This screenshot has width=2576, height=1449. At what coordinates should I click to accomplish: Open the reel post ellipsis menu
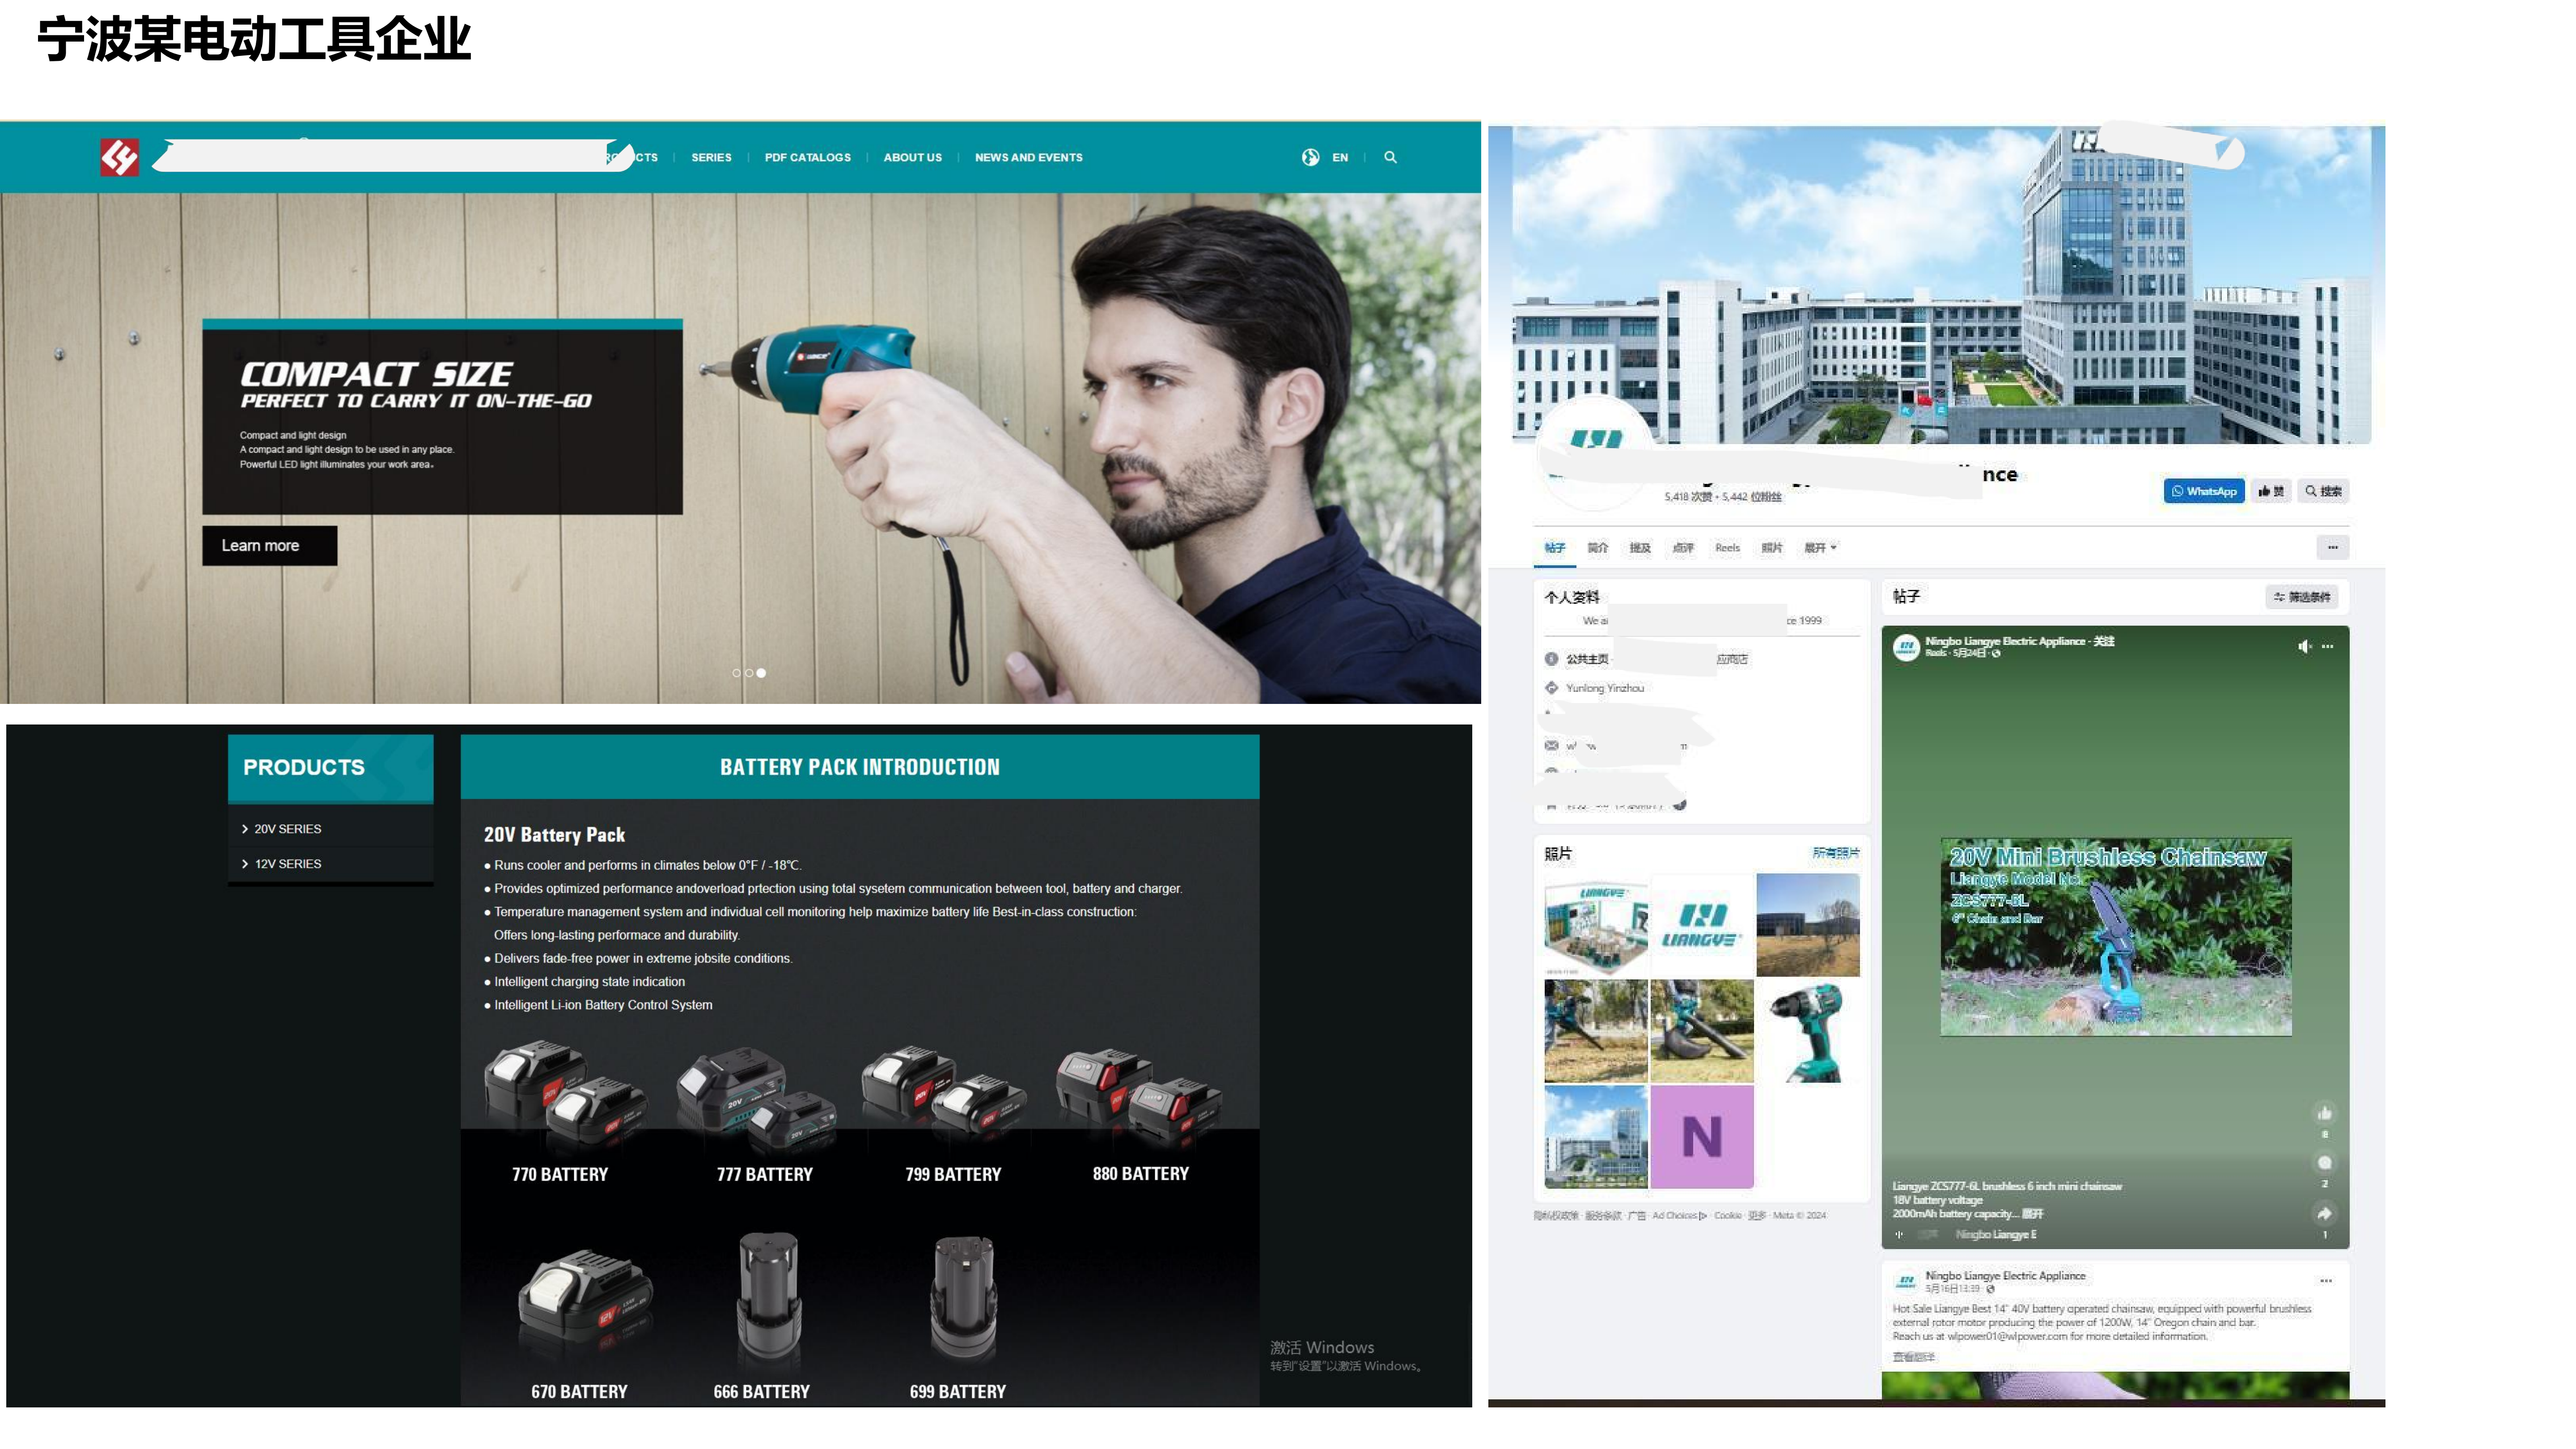pyautogui.click(x=2327, y=647)
